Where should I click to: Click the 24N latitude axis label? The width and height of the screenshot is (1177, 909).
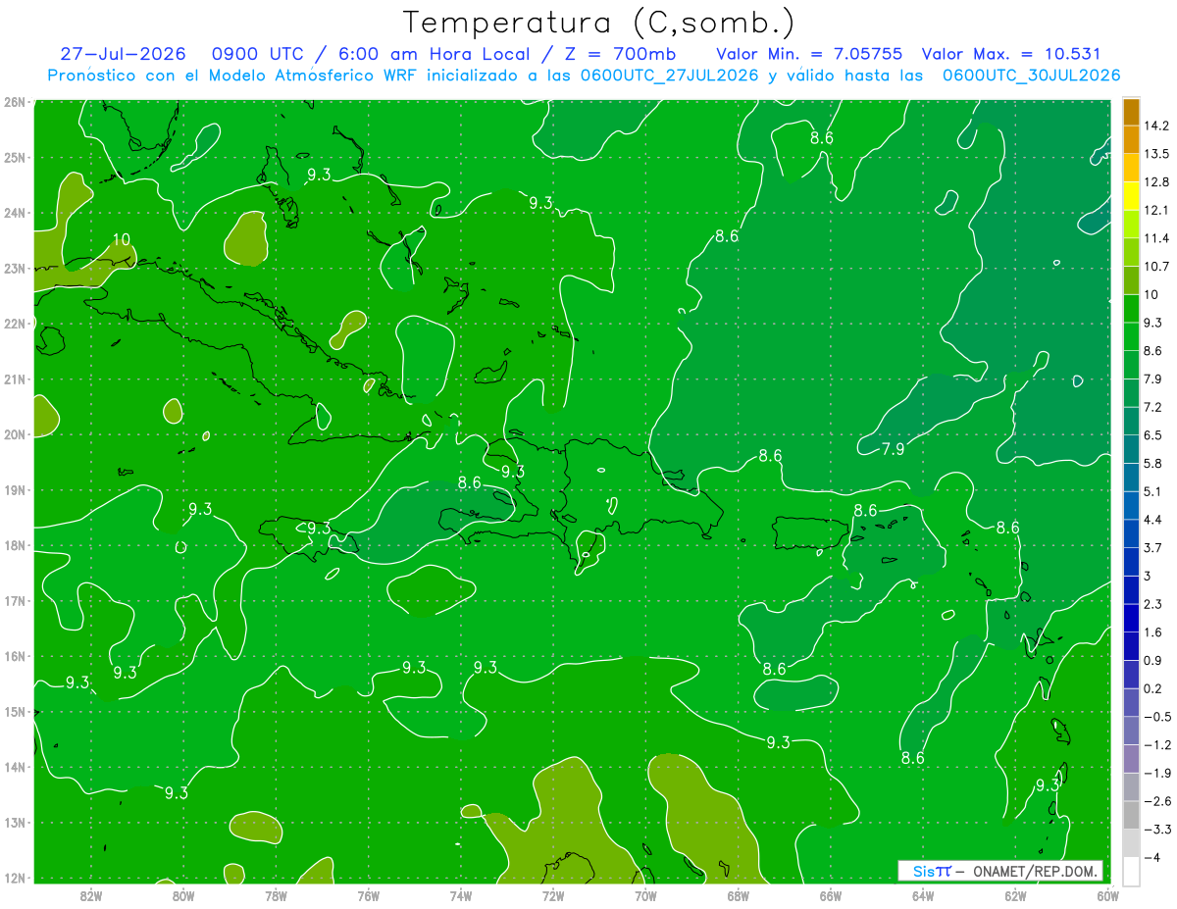tap(15, 213)
